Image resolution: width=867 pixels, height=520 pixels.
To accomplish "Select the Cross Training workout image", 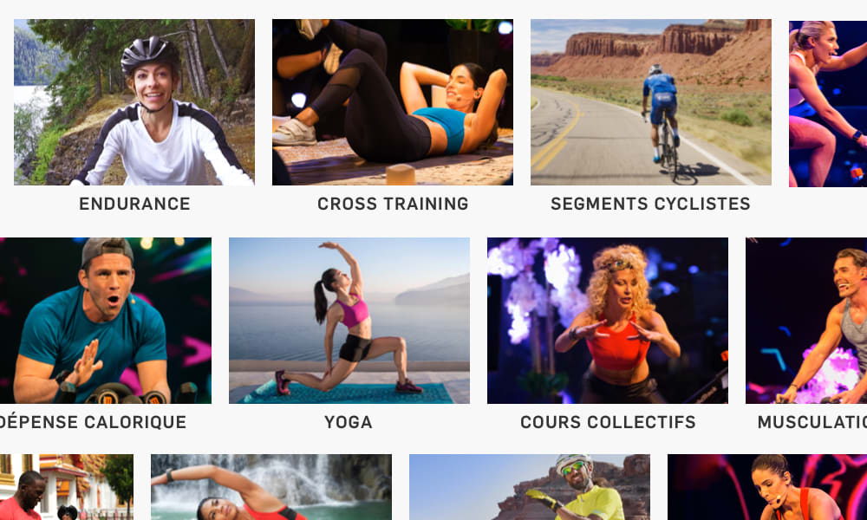I will pyautogui.click(x=393, y=102).
